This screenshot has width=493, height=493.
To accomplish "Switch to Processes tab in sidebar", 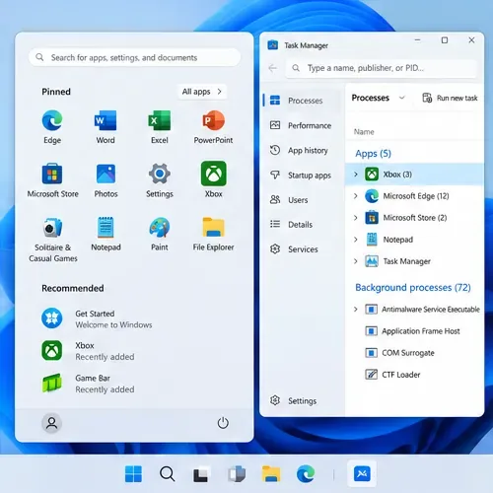I will pos(301,101).
